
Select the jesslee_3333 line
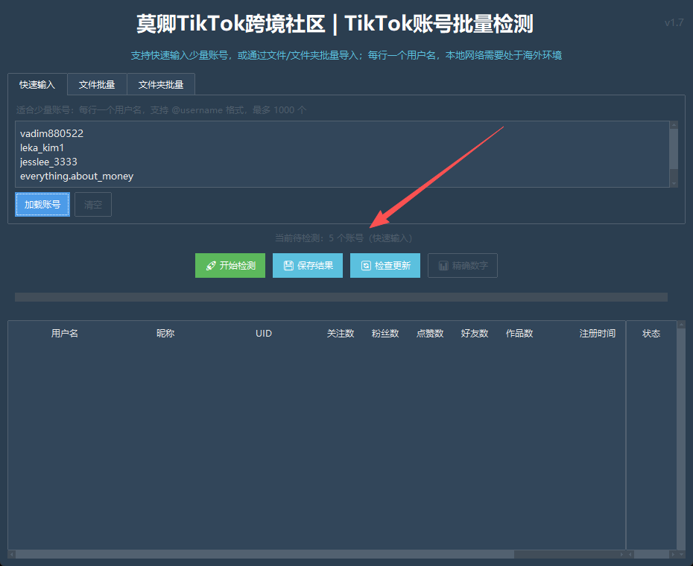point(48,162)
